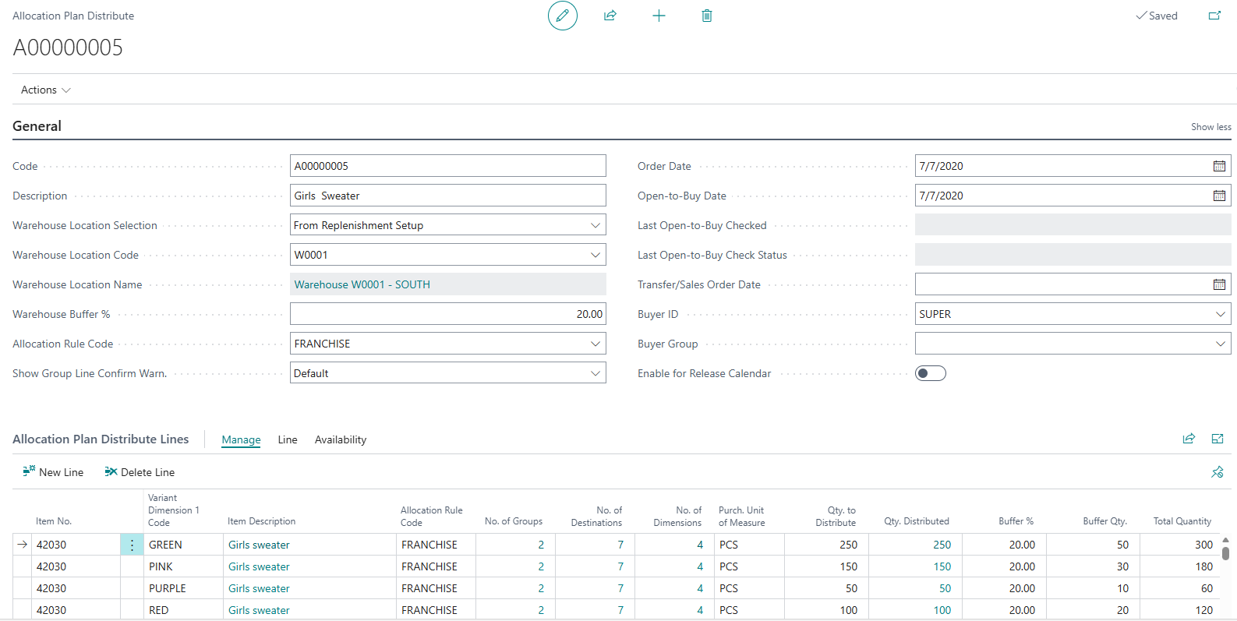Open Order Date calendar picker
Screen dimensions: 1237x621
click(x=1219, y=166)
